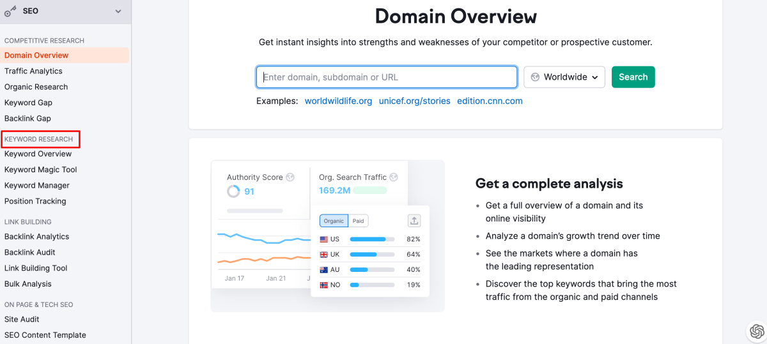This screenshot has height=344, width=767.
Task: Click the globe icon in the Worldwide selector
Action: pyautogui.click(x=535, y=77)
